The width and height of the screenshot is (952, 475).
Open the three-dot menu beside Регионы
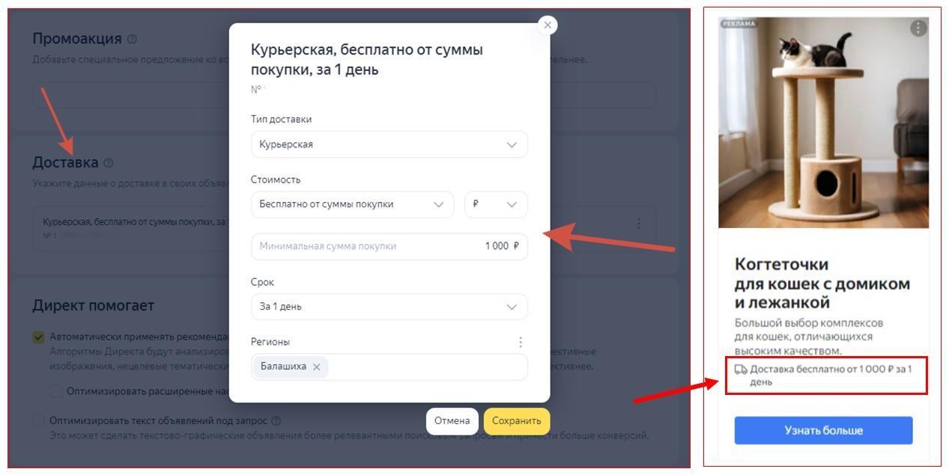point(521,342)
